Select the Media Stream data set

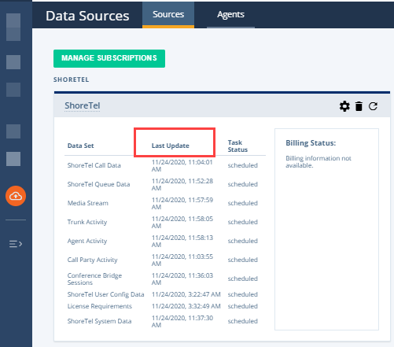coord(88,203)
